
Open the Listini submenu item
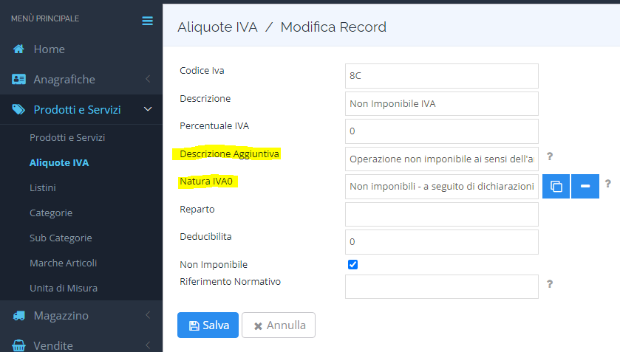point(43,188)
